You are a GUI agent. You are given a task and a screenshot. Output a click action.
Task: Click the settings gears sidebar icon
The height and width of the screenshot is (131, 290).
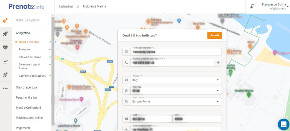coord(5,21)
